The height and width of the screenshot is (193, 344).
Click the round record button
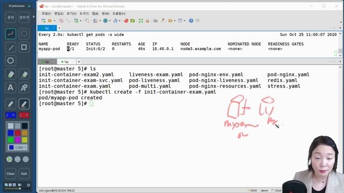point(17,159)
